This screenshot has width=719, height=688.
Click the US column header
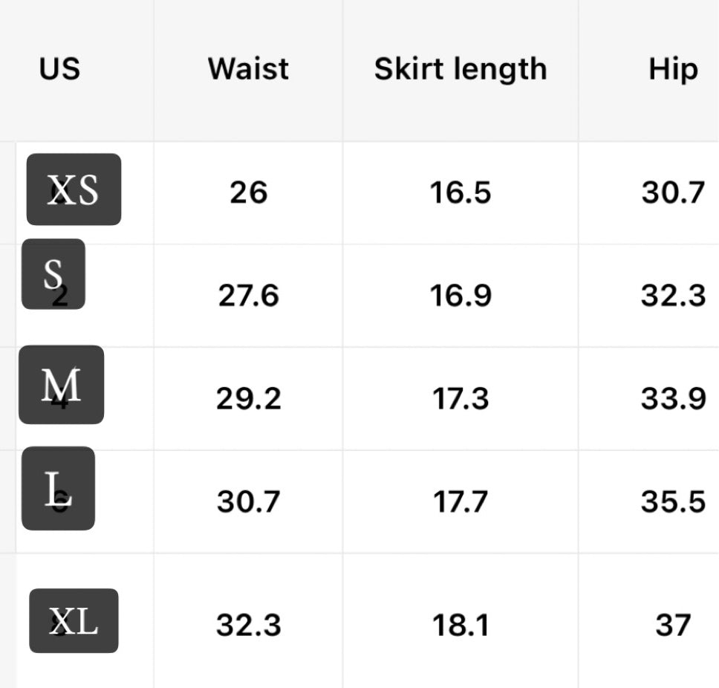coord(59,69)
